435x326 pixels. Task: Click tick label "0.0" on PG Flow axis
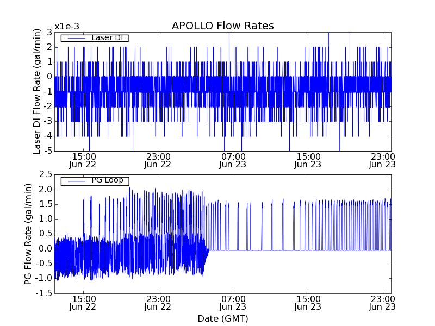[x=46, y=249]
